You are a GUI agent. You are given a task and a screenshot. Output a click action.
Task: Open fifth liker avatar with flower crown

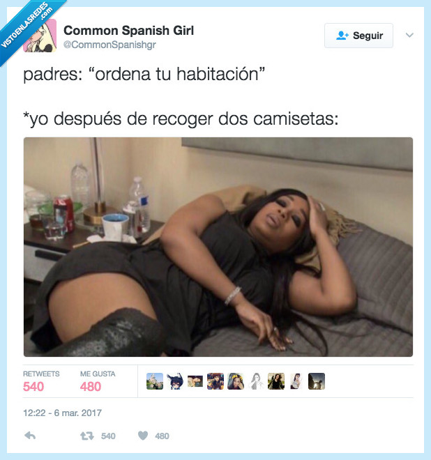(x=236, y=381)
